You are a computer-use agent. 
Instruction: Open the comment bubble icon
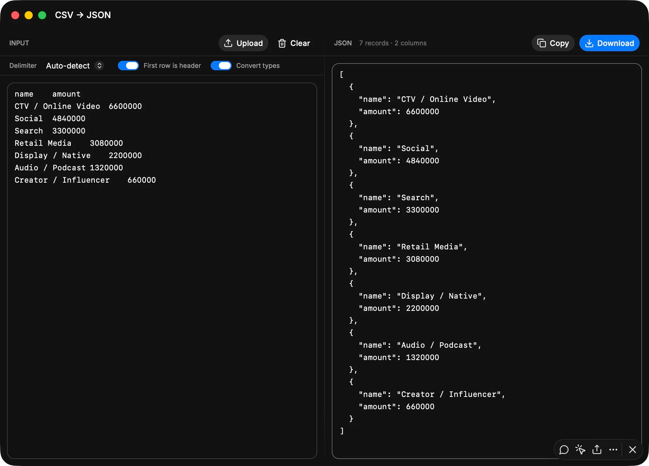[x=564, y=450]
